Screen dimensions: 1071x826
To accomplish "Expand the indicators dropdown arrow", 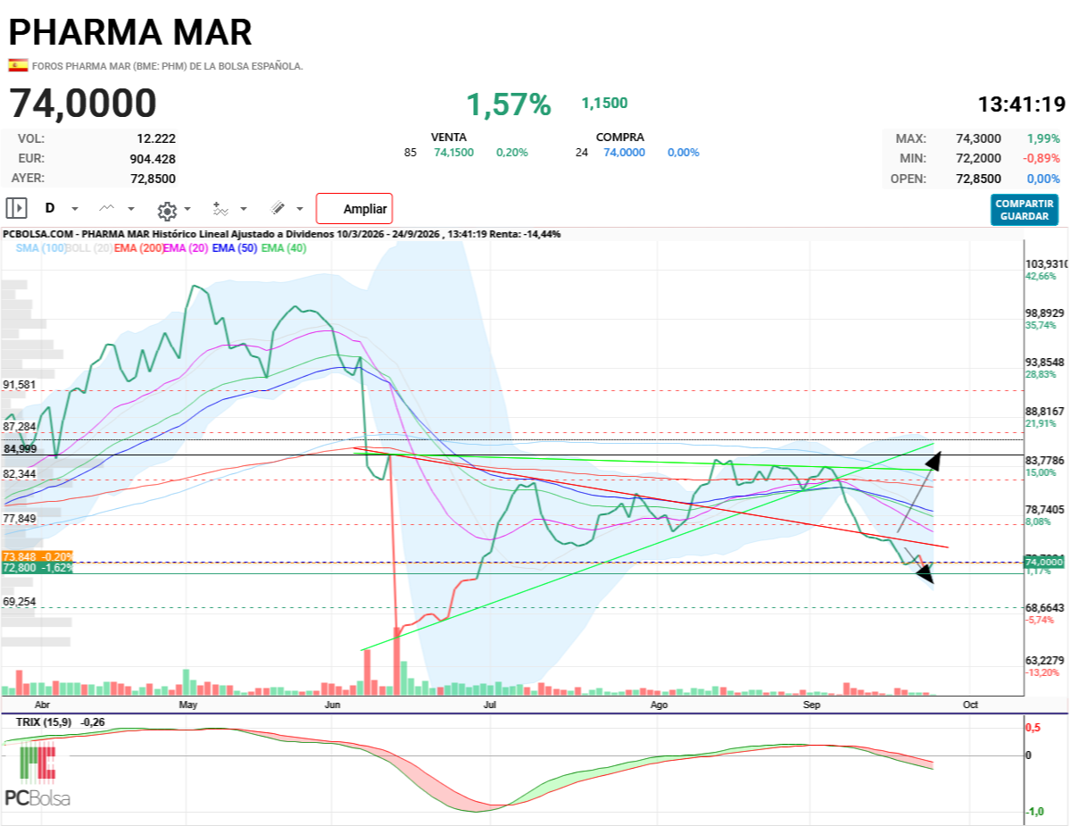I will tap(245, 209).
